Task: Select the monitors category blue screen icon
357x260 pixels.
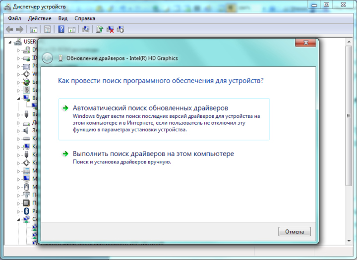Action: [x=26, y=179]
